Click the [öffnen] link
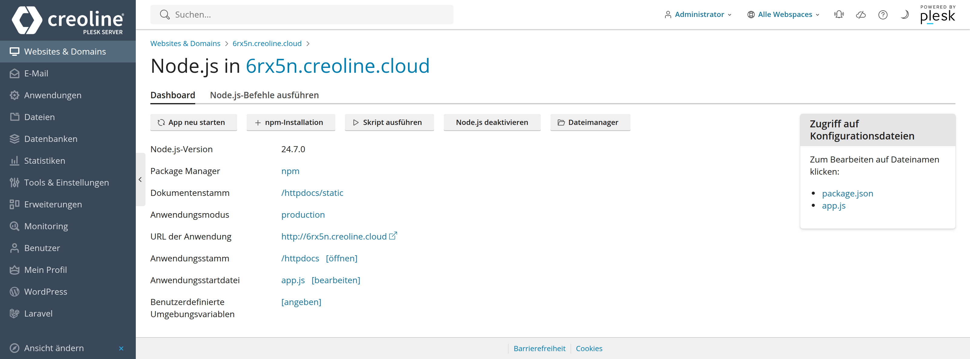The image size is (970, 359). 342,258
